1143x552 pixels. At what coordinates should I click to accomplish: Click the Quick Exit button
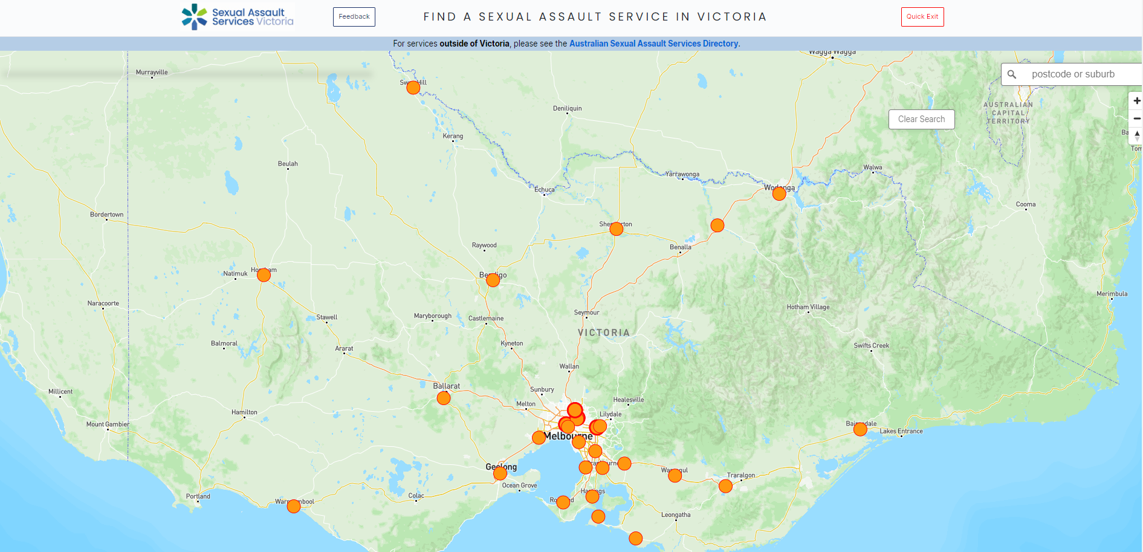(x=922, y=17)
